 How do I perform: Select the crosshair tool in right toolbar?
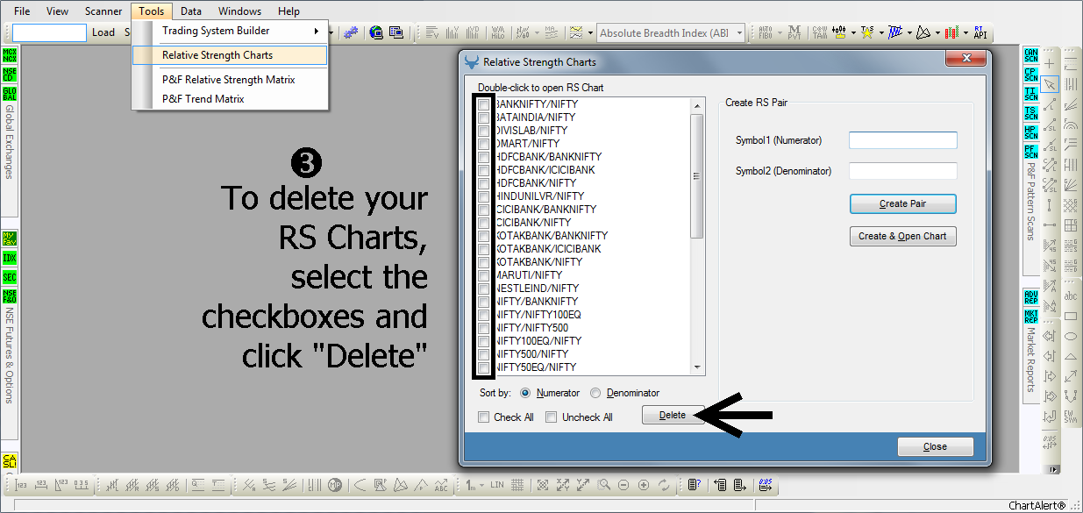(x=1050, y=64)
